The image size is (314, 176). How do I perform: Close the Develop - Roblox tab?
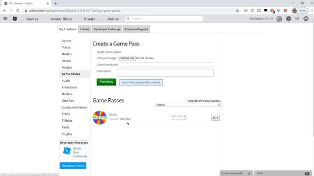point(48,3)
